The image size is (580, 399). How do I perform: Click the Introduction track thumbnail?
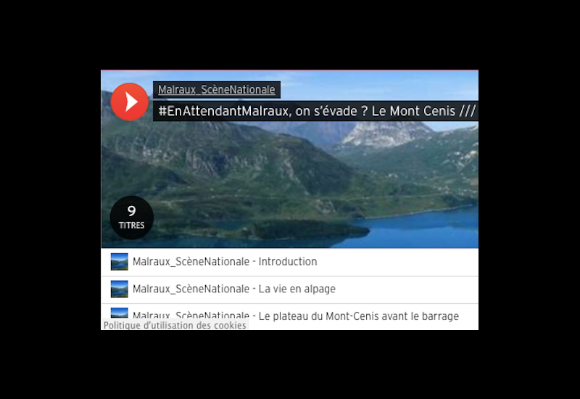coord(120,262)
